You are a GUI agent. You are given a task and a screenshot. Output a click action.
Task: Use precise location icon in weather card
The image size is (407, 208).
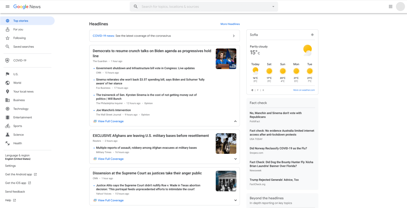click(x=312, y=35)
